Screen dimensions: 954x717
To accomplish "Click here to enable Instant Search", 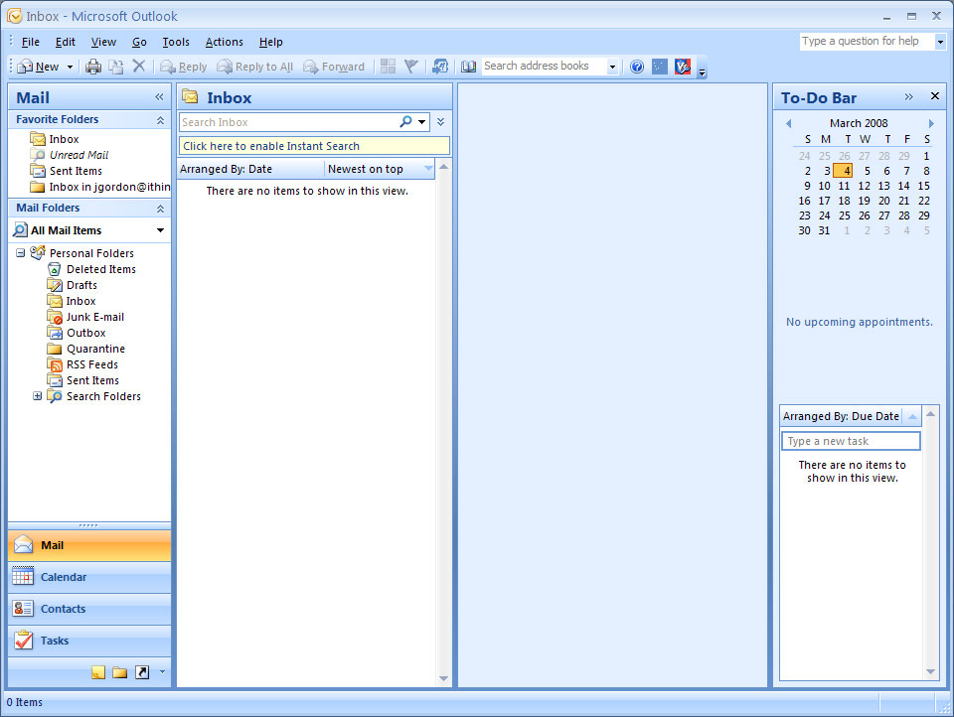I will (314, 146).
